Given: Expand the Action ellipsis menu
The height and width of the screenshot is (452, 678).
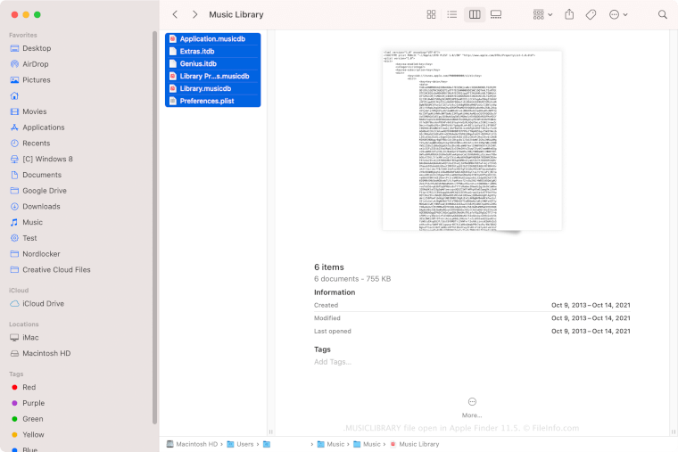Looking at the screenshot, I should click(x=618, y=14).
